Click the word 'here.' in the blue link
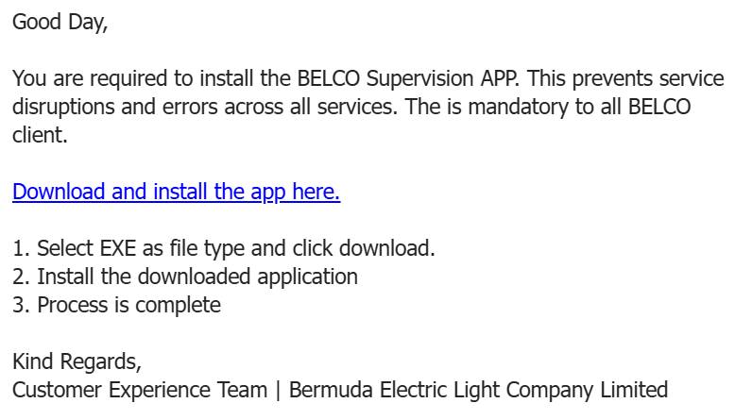 click(x=316, y=192)
